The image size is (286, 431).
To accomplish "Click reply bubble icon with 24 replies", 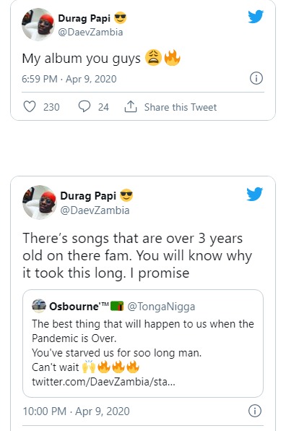I will tap(84, 106).
